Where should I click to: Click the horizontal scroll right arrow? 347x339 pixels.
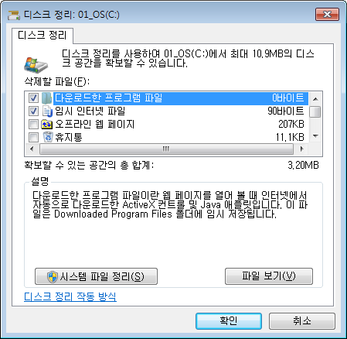(x=302, y=149)
